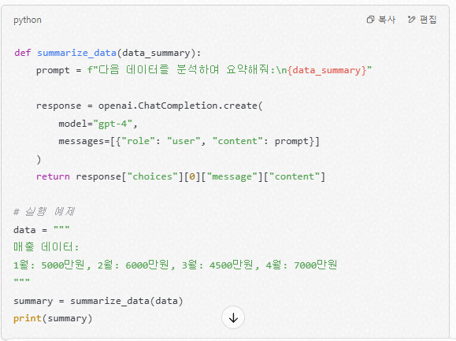Click the "role" key string

(138, 141)
